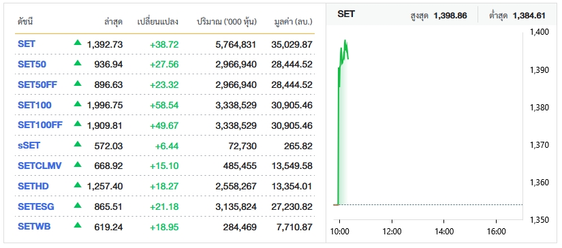Click the up-arrow icon next to SET100

point(78,104)
